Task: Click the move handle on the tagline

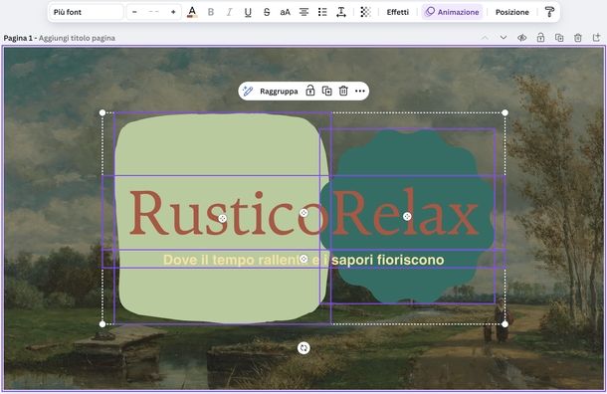Action: tap(303, 259)
